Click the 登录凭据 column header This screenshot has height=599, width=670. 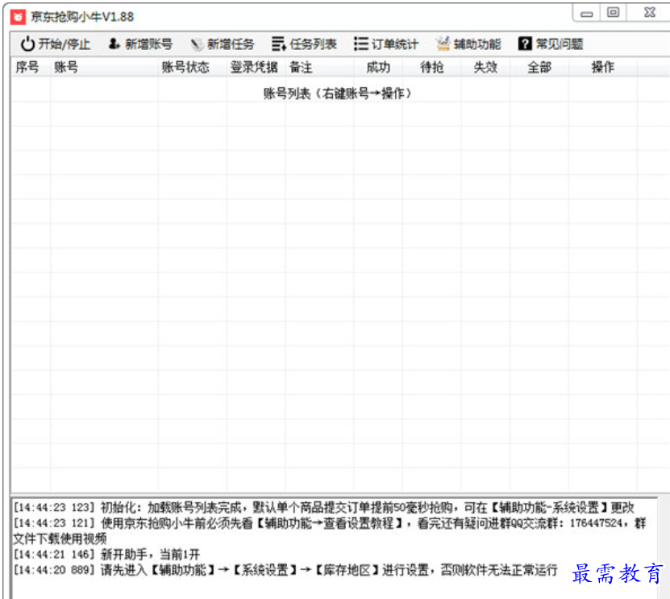[x=254, y=67]
